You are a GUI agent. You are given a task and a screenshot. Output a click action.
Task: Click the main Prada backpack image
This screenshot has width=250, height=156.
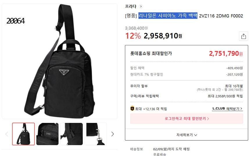(60, 61)
